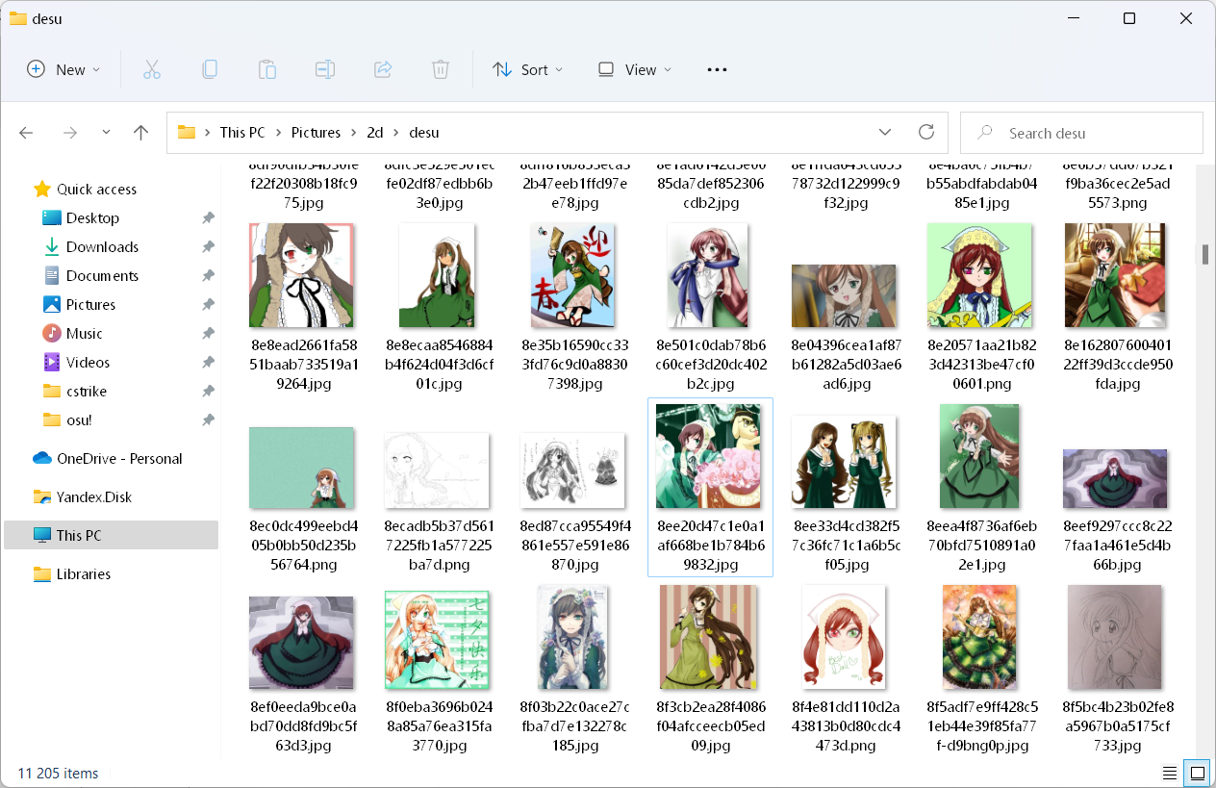Screen dimensions: 1216x788
Task: Go forward with the right arrow
Action: (69, 133)
